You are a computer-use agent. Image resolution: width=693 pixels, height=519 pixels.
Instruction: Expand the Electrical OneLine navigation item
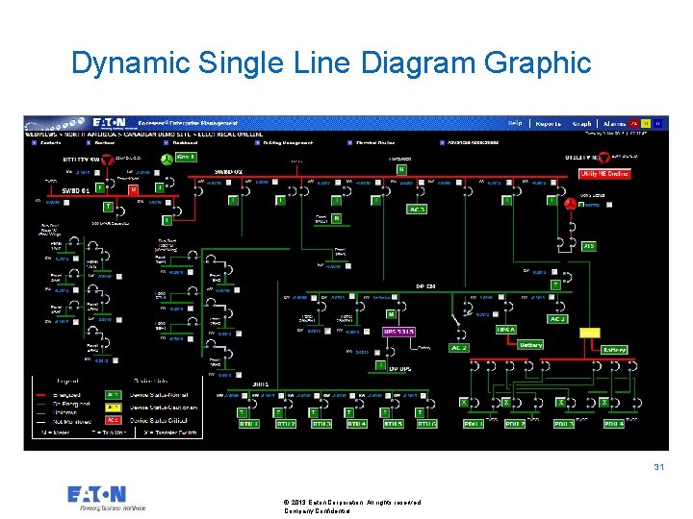coord(350,142)
